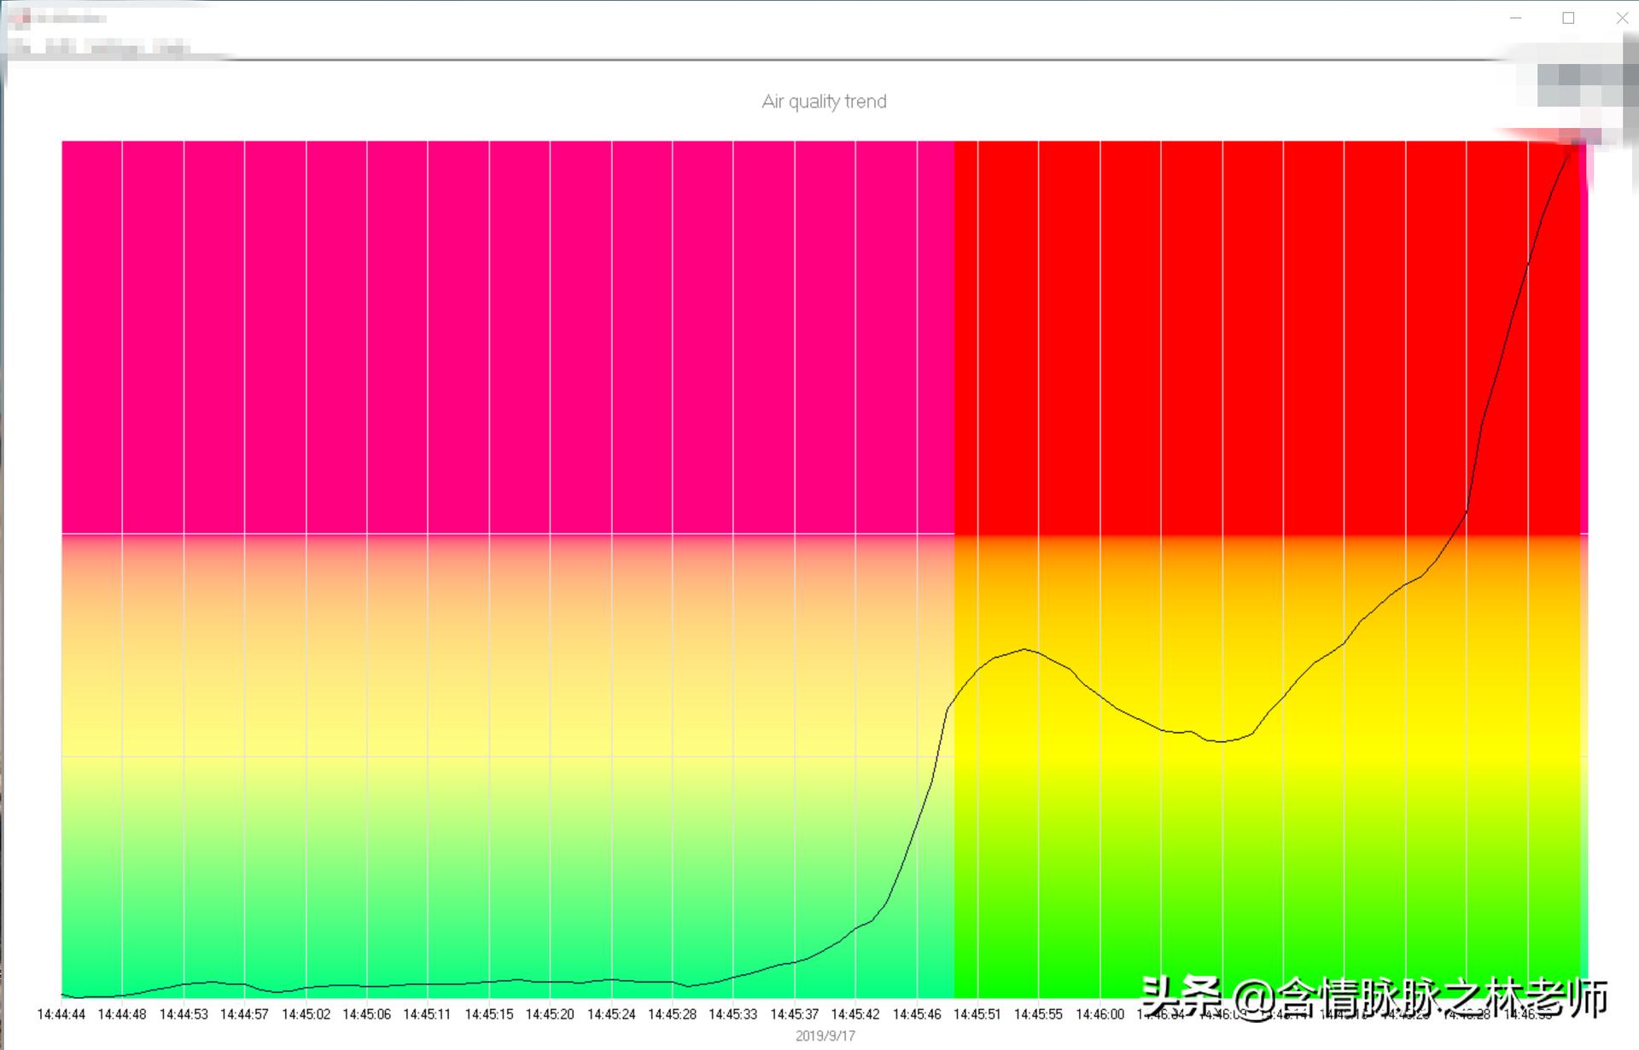Click the 2019/9/17 date label
Image resolution: width=1639 pixels, height=1050 pixels.
(x=825, y=1035)
